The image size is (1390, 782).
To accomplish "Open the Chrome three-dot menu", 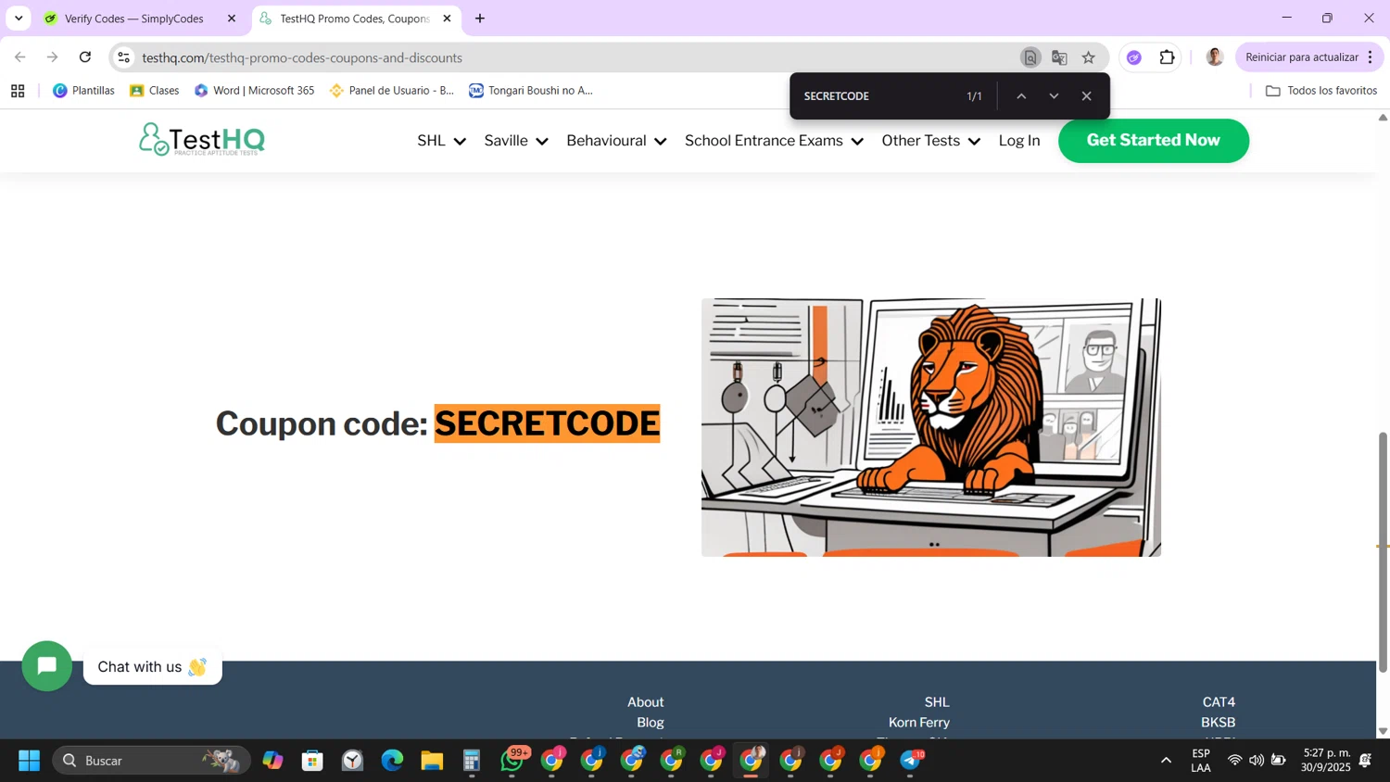I will [1371, 57].
